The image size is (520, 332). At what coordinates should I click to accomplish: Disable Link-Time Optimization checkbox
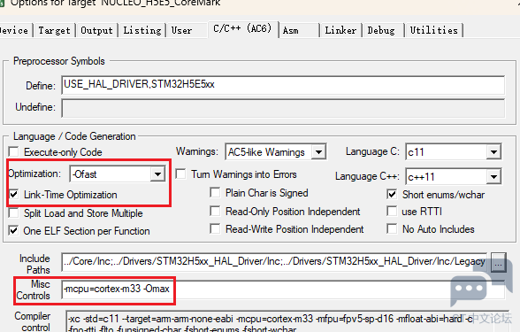[13, 195]
